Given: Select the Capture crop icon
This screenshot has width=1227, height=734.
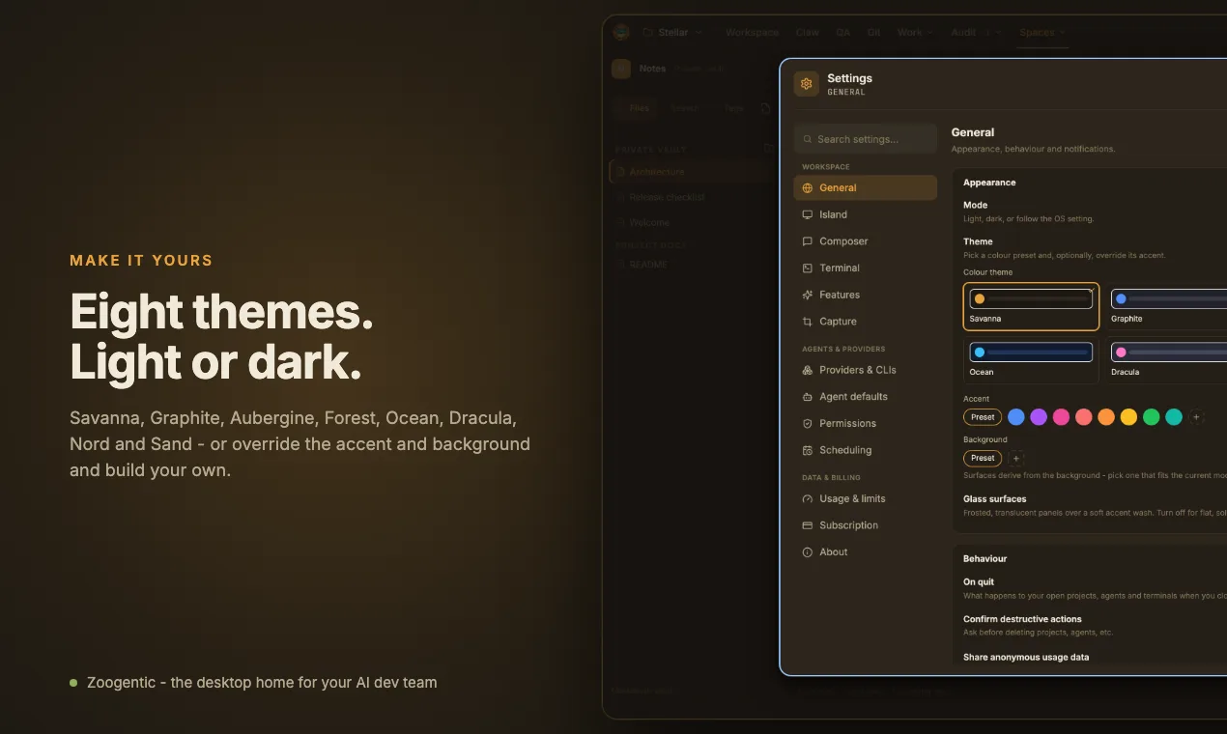Looking at the screenshot, I should pyautogui.click(x=808, y=322).
